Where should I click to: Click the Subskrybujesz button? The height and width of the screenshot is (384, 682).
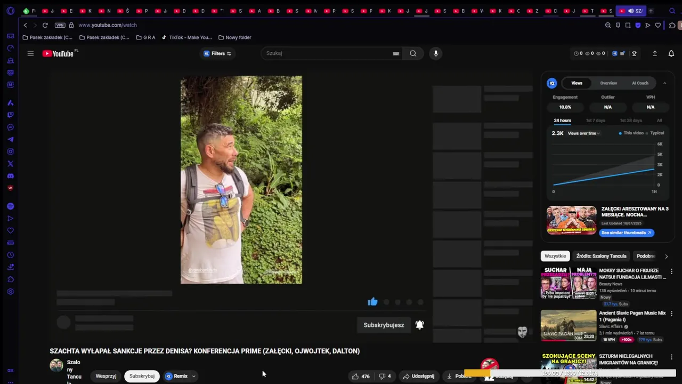384,325
